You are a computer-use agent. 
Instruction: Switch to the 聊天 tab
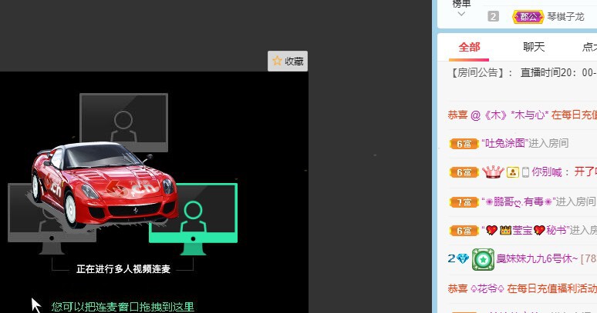(x=534, y=47)
